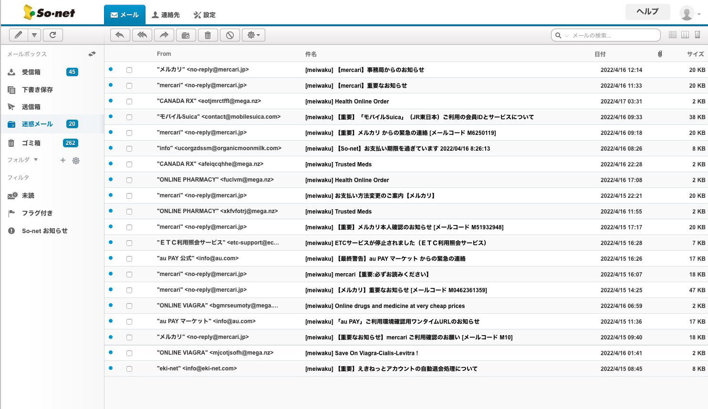This screenshot has width=708, height=409.
Task: Check the organicmoonmilk mail checkbox
Action: (x=129, y=149)
